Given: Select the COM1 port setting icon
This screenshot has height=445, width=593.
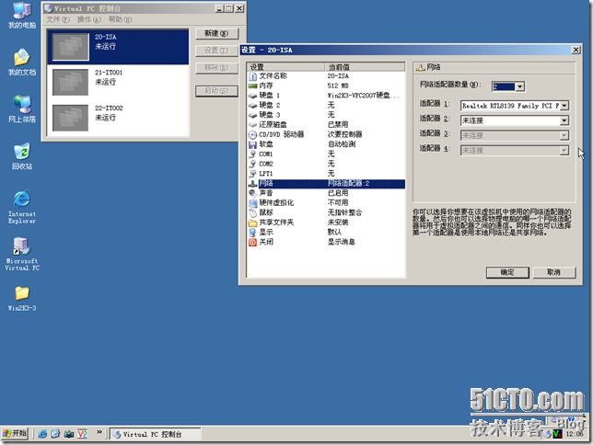Looking at the screenshot, I should coord(252,154).
